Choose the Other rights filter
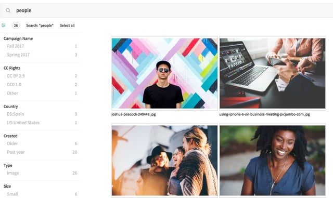This screenshot has width=333, height=198. pyautogui.click(x=41, y=93)
